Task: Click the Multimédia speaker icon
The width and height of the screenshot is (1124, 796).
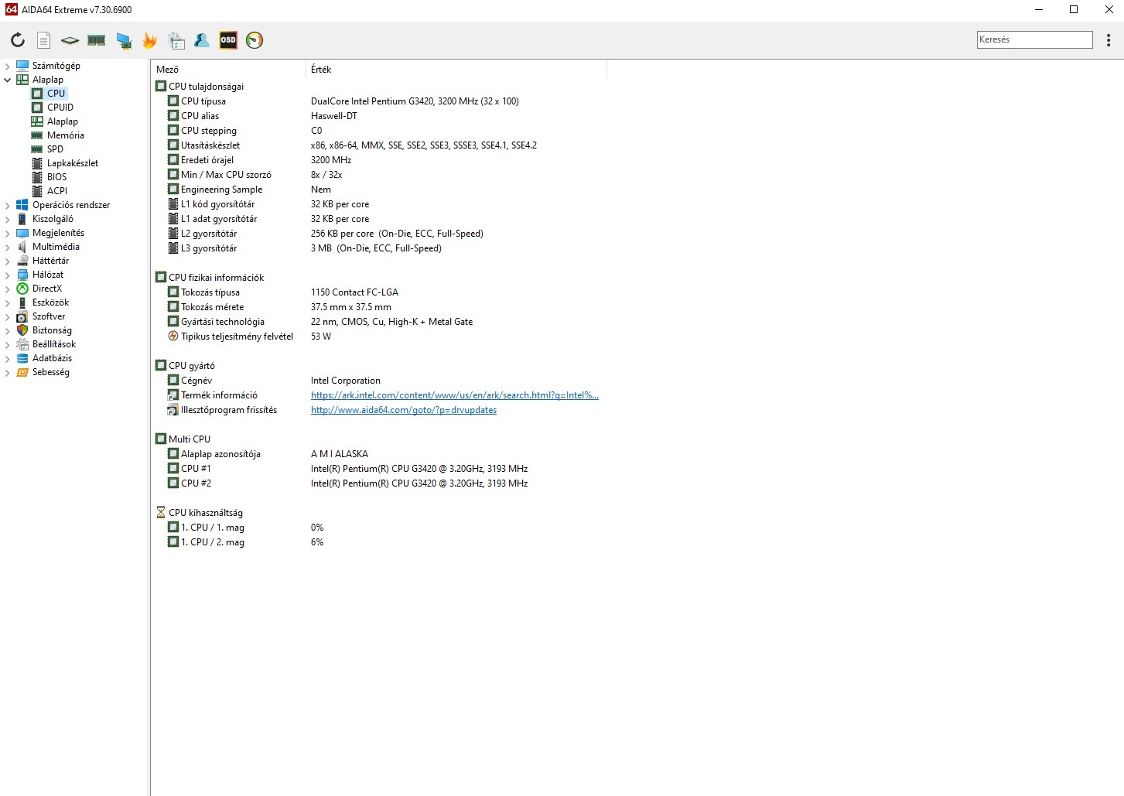Action: pyautogui.click(x=22, y=247)
